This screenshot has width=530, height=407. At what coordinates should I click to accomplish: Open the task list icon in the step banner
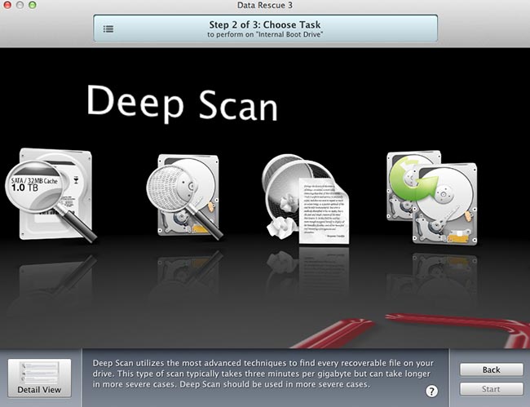pos(108,29)
